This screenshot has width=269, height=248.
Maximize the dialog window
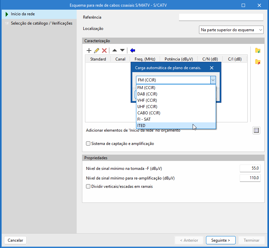point(243,5)
